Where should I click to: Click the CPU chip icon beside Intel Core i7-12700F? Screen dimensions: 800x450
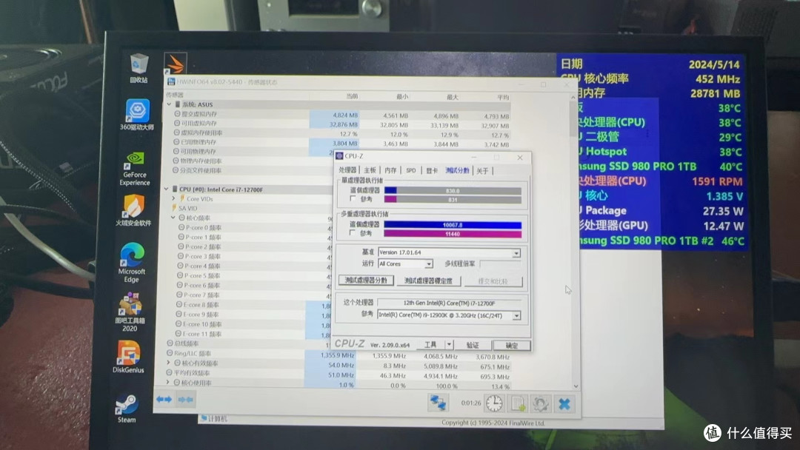(175, 189)
